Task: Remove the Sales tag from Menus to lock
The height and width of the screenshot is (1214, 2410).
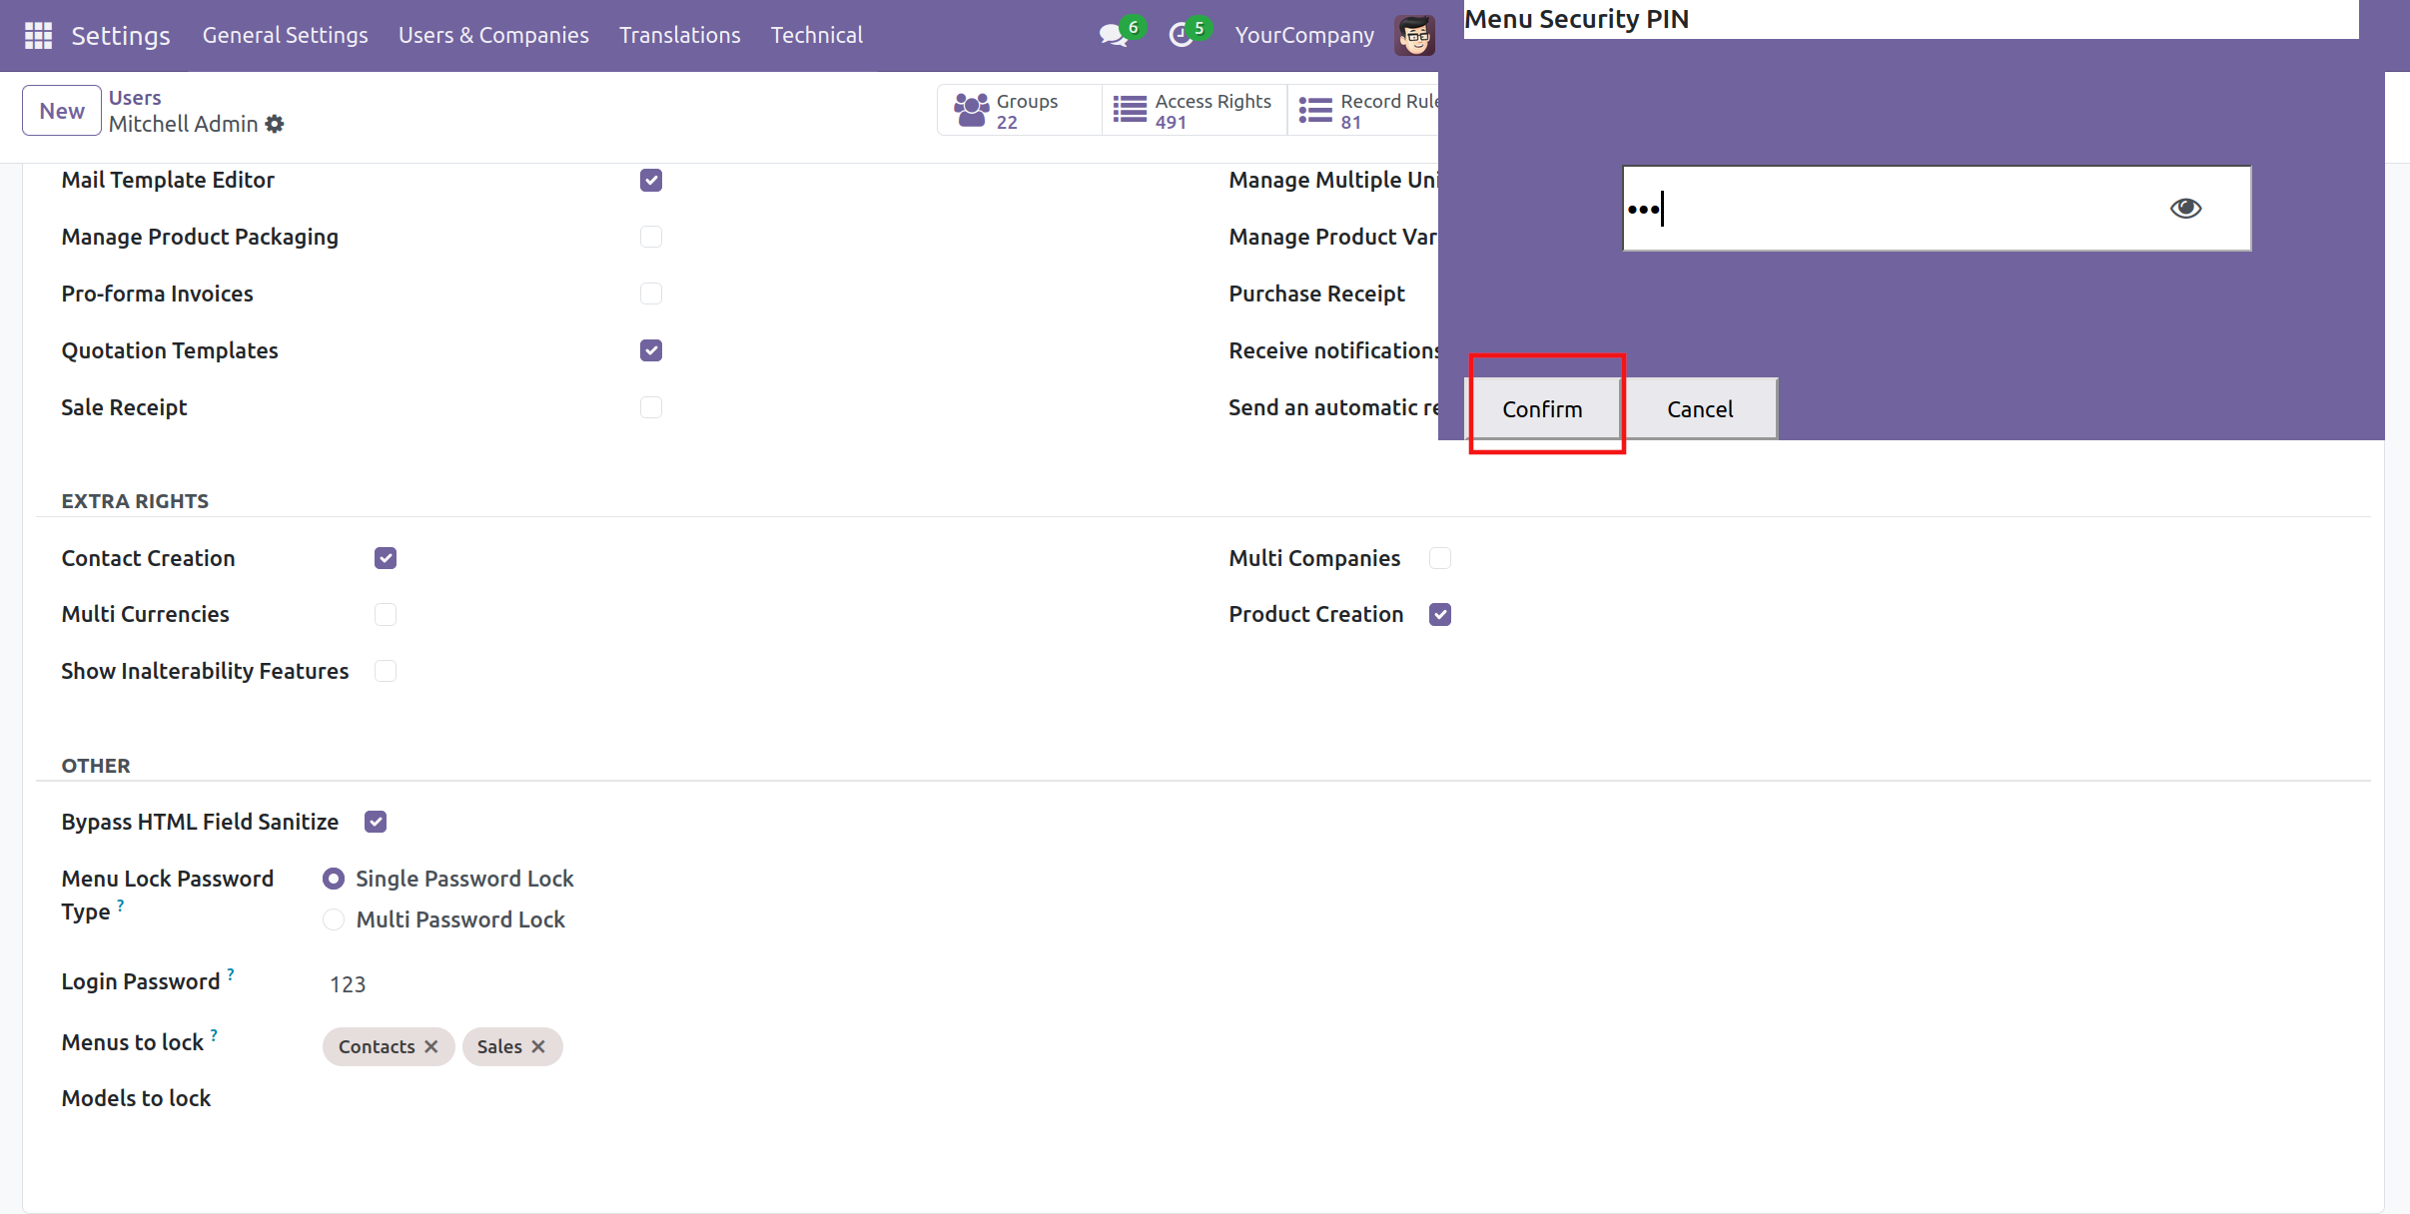Action: [538, 1046]
